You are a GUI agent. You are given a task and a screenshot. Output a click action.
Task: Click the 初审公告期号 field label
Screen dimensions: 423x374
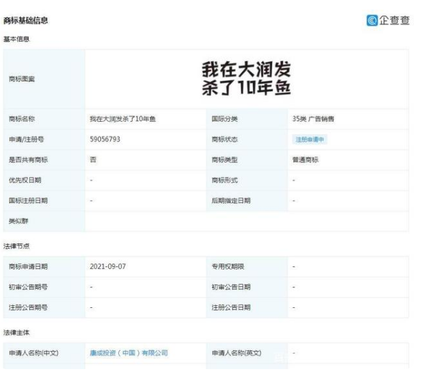(28, 286)
